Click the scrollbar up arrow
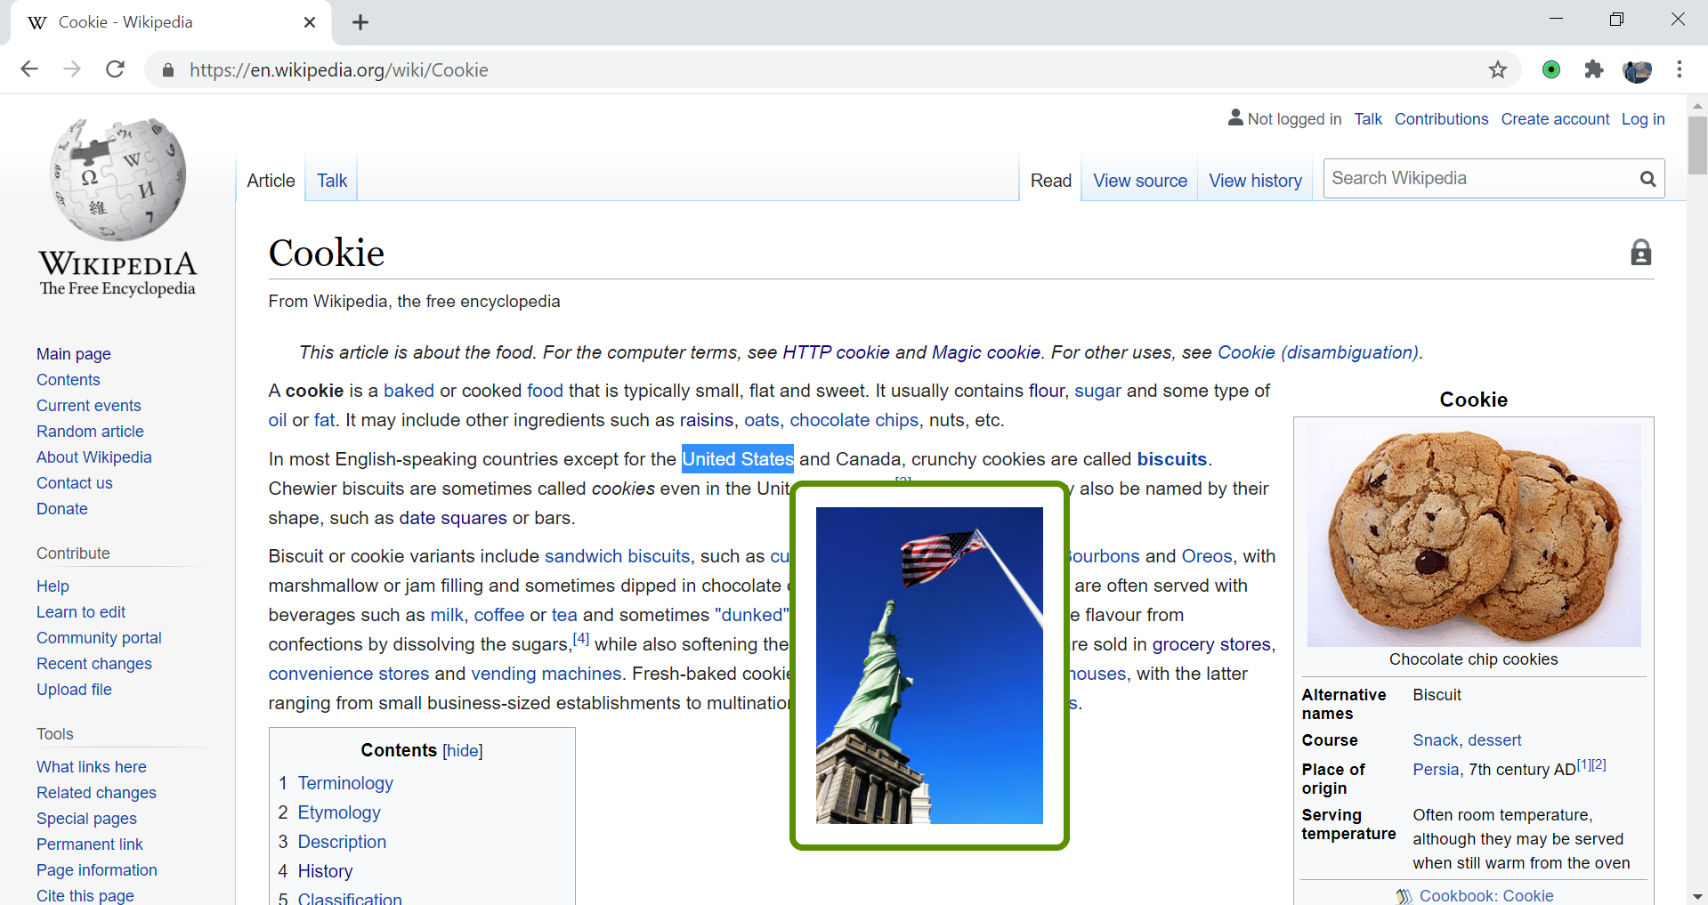The width and height of the screenshot is (1708, 905). [x=1697, y=104]
